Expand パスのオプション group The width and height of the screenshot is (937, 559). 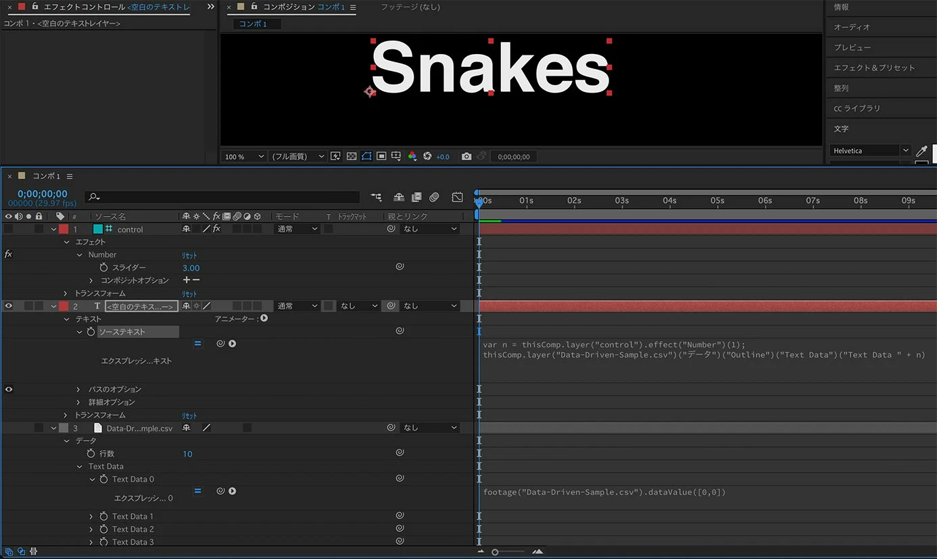[x=79, y=389]
